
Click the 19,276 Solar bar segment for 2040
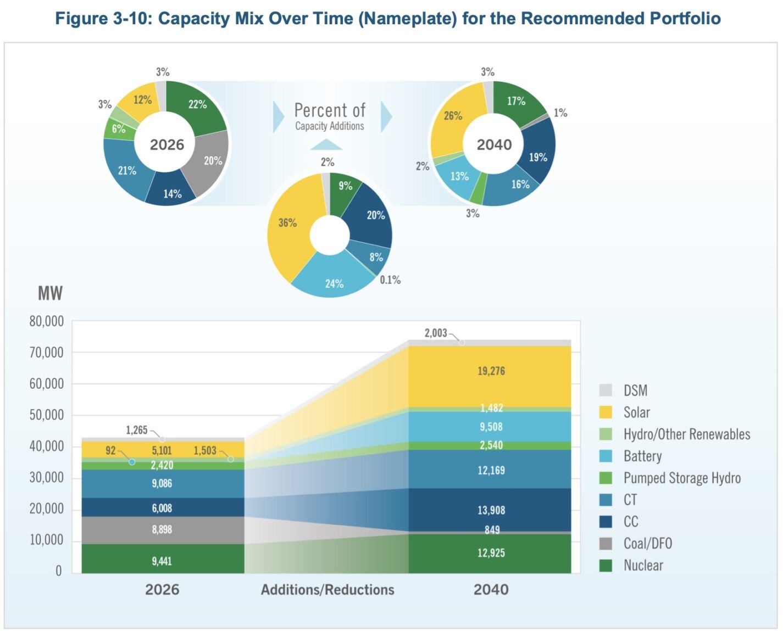tap(491, 371)
